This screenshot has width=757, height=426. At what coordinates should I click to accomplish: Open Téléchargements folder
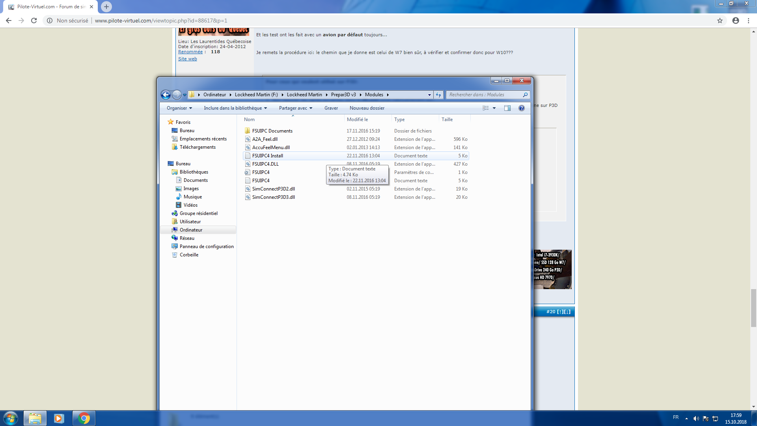coord(198,147)
